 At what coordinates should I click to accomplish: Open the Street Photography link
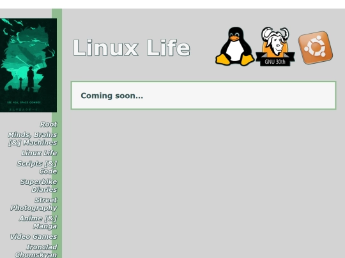[x=34, y=204]
